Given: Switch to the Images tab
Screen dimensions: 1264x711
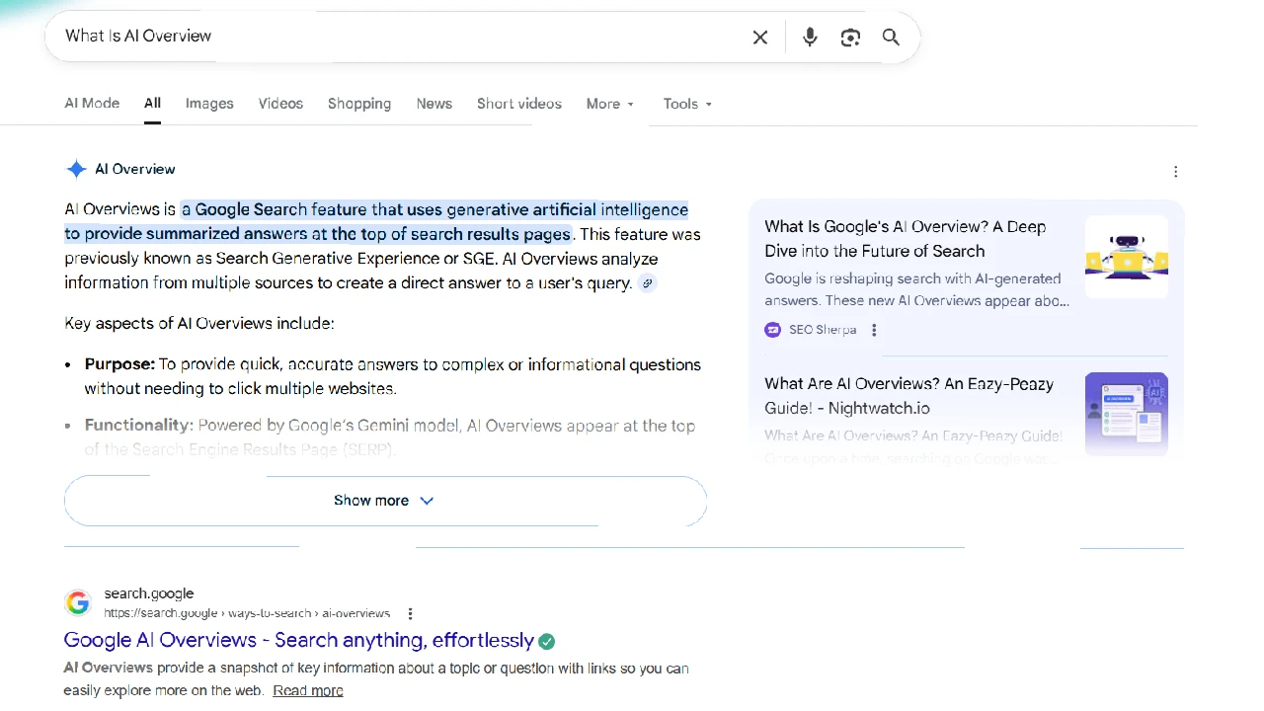Looking at the screenshot, I should (x=209, y=104).
